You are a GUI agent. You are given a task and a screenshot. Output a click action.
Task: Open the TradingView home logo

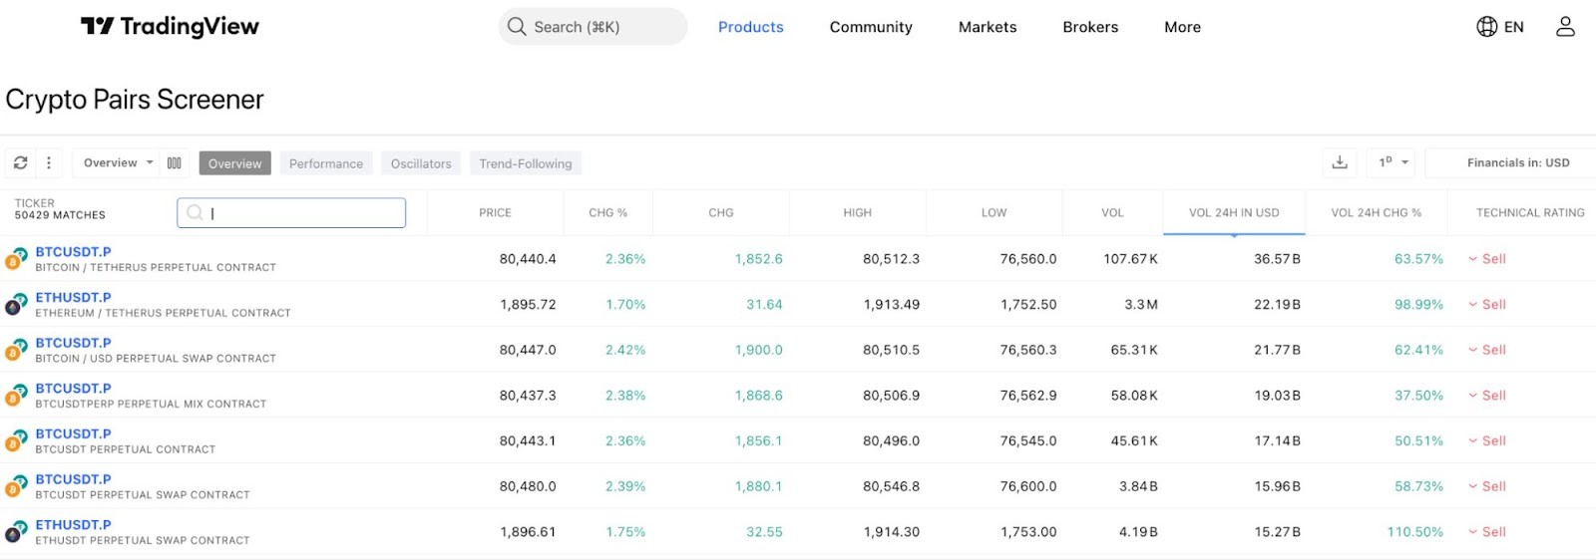170,26
